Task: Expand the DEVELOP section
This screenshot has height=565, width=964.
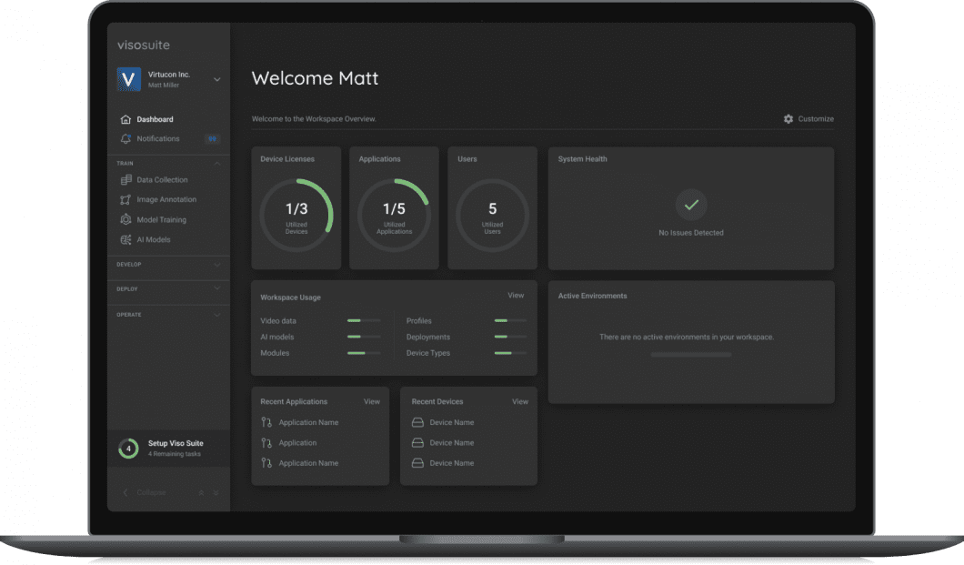Action: pos(217,265)
